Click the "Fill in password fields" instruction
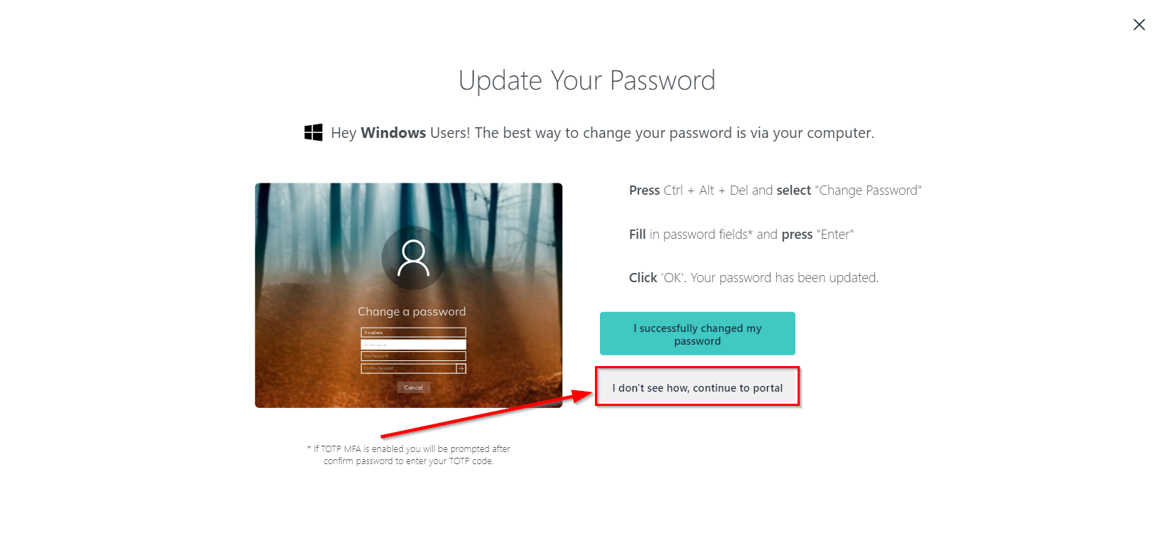The width and height of the screenshot is (1175, 553). pos(741,235)
